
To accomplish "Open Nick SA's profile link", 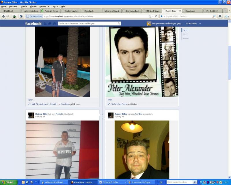I will point(35,104).
